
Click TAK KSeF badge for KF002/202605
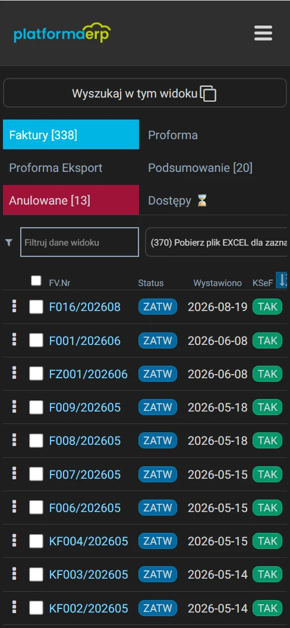point(267,608)
